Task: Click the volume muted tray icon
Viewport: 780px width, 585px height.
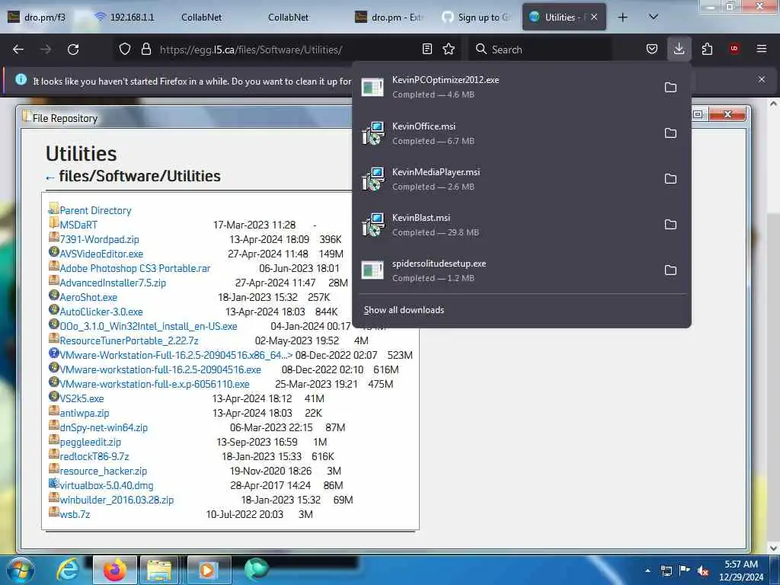Action: pos(703,571)
